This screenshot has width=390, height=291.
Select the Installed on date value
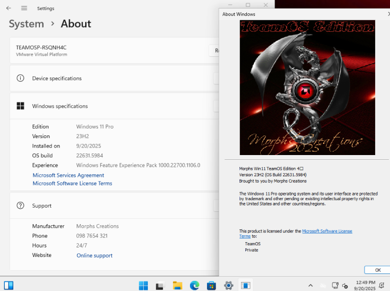pyautogui.click(x=88, y=146)
